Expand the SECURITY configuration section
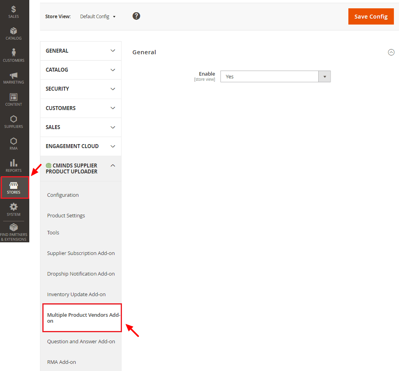403x371 pixels. [81, 89]
